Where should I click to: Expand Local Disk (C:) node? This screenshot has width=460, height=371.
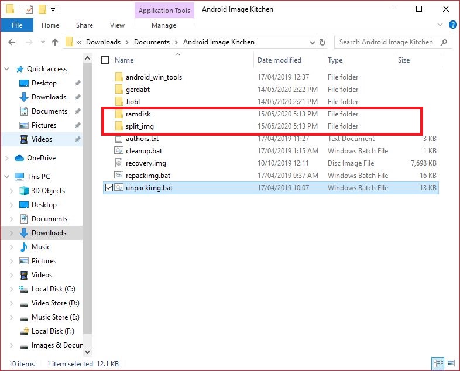[12, 289]
